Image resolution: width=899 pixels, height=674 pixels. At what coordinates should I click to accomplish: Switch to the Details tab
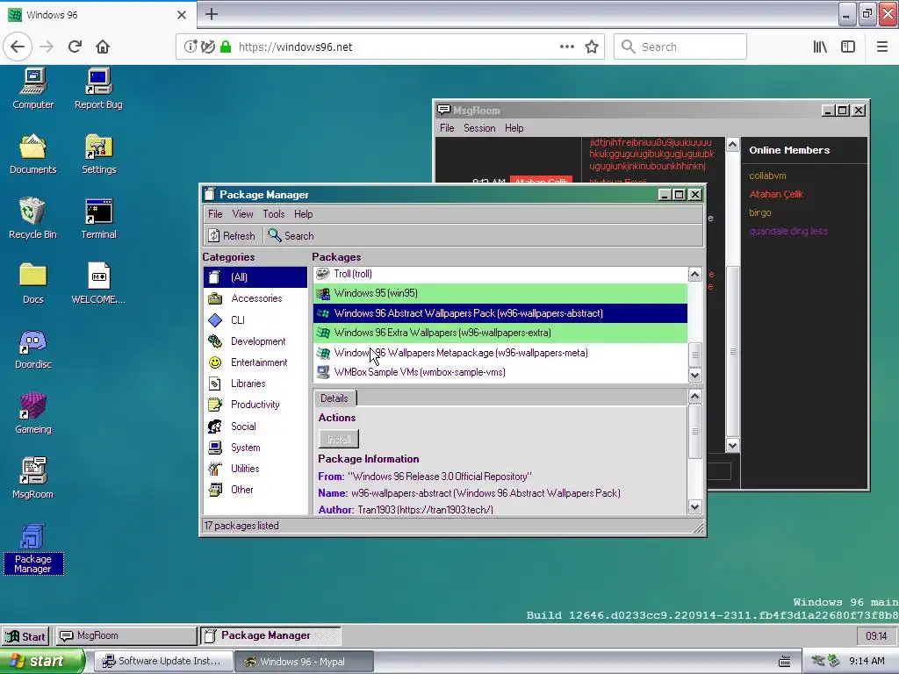pyautogui.click(x=334, y=398)
